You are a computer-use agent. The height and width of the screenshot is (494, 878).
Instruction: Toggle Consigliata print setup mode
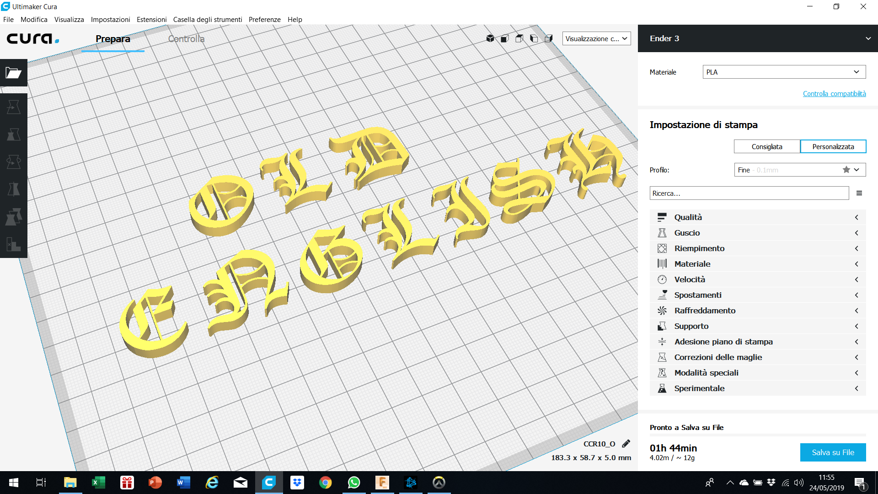(767, 147)
